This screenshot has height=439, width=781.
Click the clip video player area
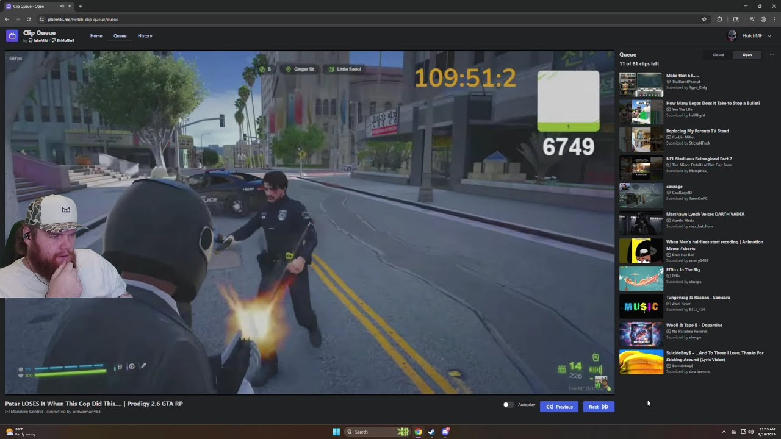click(310, 223)
